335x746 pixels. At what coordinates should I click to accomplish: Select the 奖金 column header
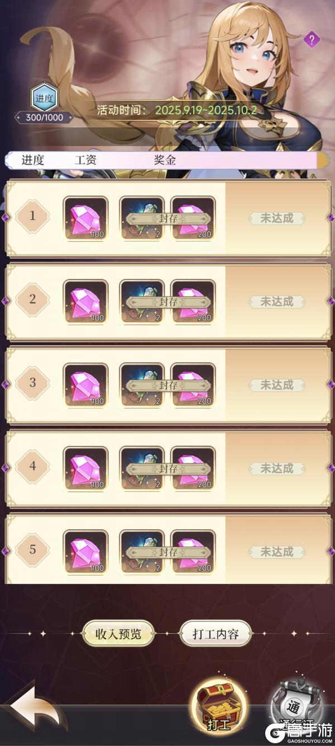165,159
